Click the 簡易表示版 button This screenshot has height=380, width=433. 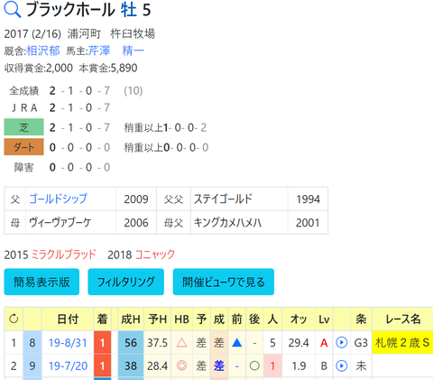pyautogui.click(x=41, y=282)
